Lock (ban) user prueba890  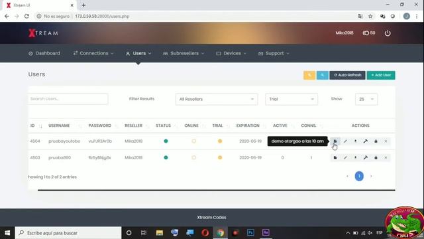(376, 158)
